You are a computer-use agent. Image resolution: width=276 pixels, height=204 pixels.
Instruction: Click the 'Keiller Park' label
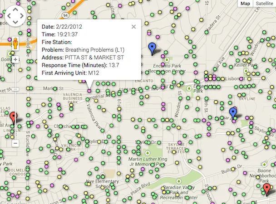pyautogui.click(x=246, y=65)
